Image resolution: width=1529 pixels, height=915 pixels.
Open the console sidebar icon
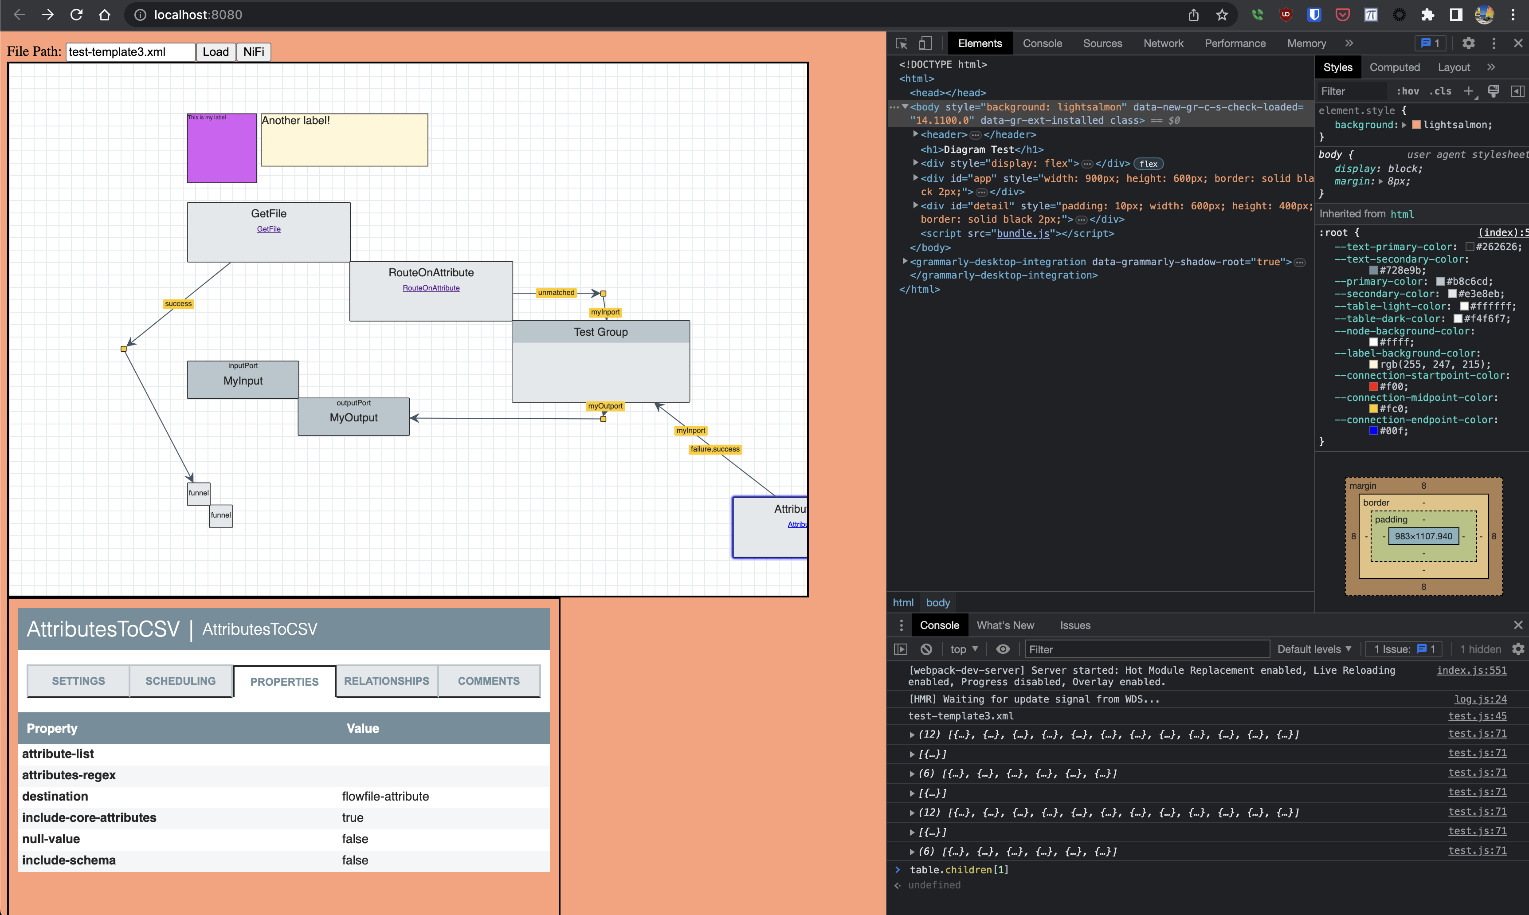pyautogui.click(x=900, y=649)
